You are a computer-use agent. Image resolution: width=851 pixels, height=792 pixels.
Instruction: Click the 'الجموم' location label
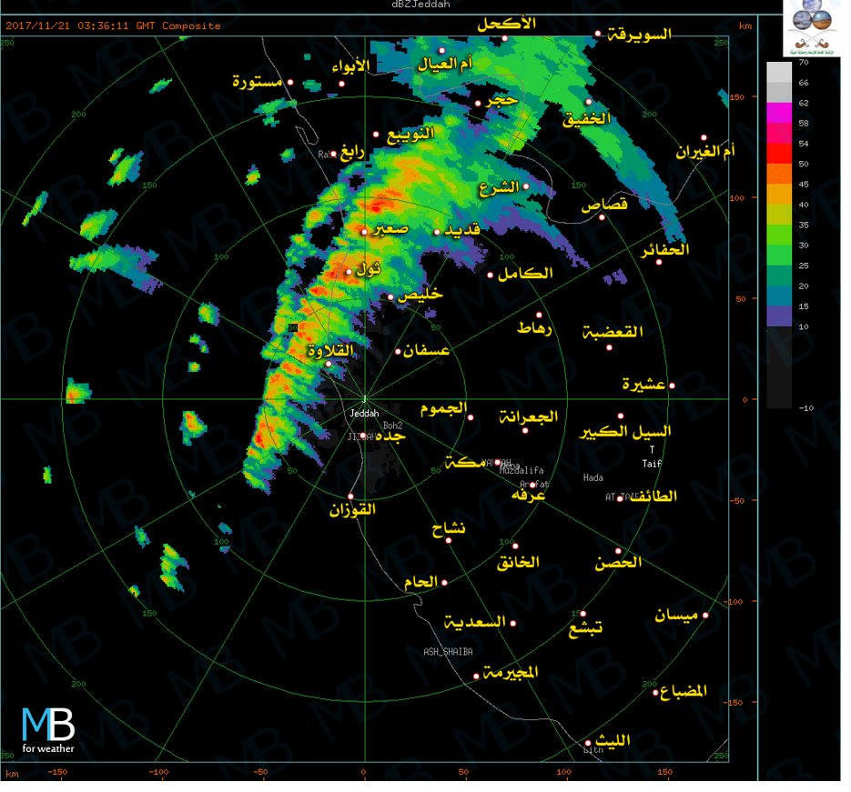click(443, 408)
